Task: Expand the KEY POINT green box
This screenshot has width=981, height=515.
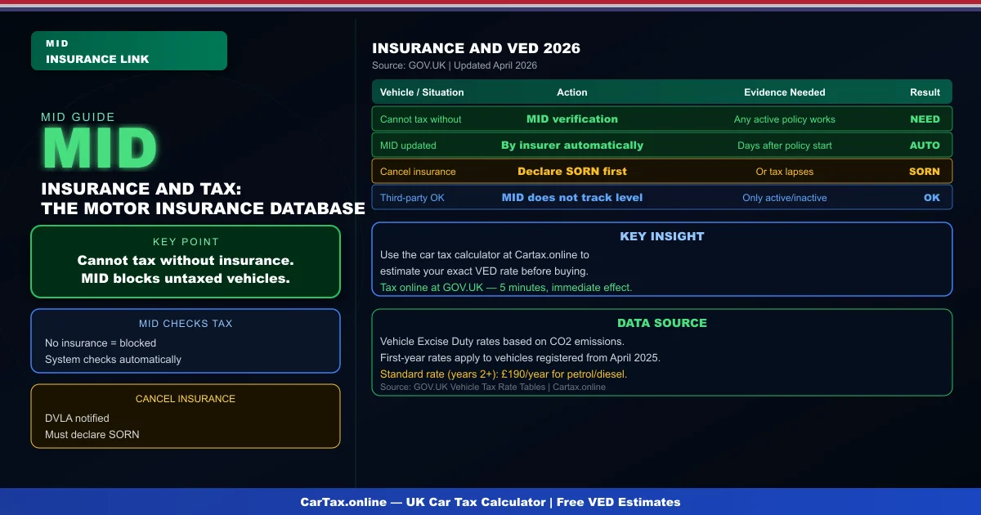Action: pos(186,262)
